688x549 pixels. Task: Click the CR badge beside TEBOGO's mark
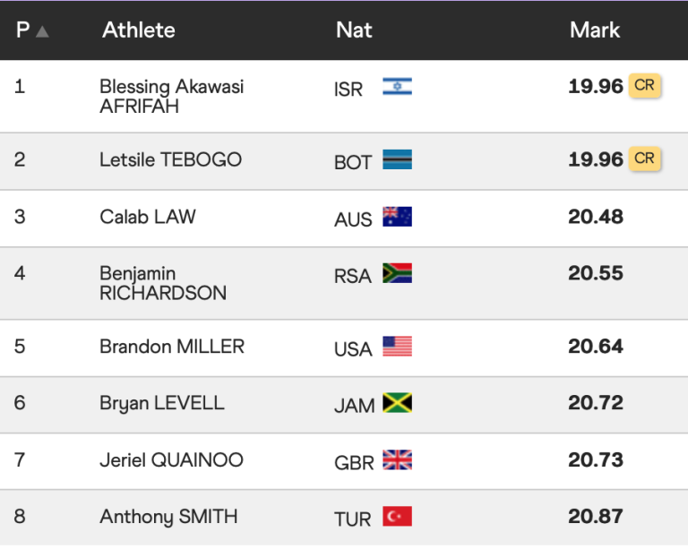click(645, 159)
